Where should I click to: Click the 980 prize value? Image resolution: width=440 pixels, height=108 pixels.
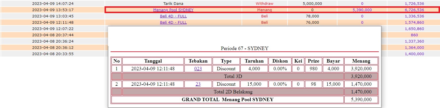point(313,69)
